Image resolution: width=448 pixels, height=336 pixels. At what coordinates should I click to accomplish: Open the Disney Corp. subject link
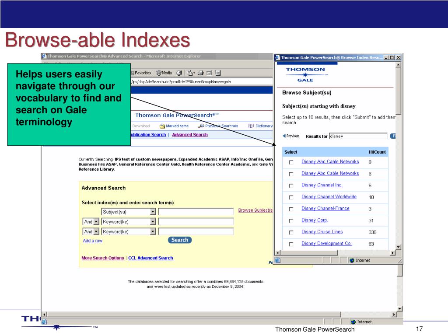click(x=315, y=220)
